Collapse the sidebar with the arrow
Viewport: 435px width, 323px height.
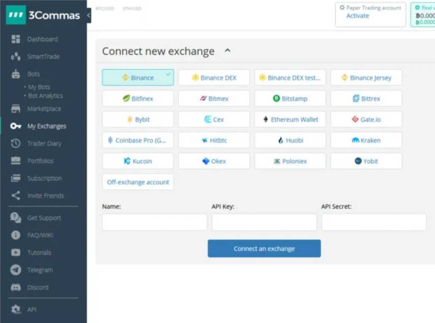click(88, 14)
